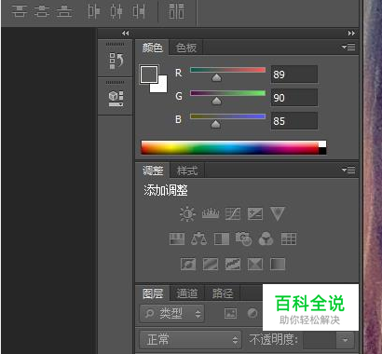Click the align right edges icon
The width and height of the screenshot is (382, 354).
(x=139, y=11)
